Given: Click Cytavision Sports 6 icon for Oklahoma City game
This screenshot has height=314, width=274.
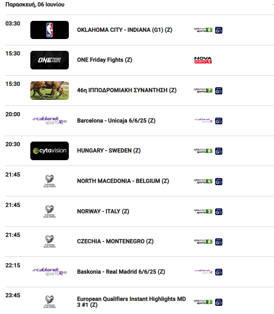Looking at the screenshot, I should point(203,30).
